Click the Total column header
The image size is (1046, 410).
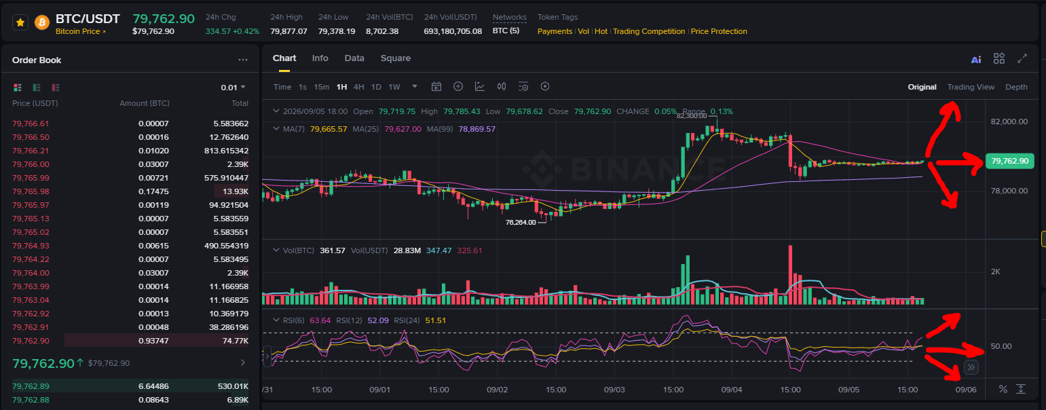240,103
